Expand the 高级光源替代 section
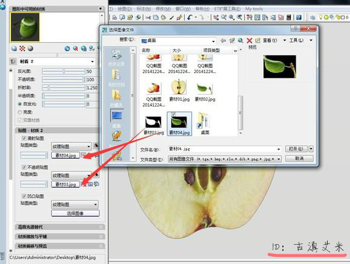Viewport: 350px width, 264px height. (60, 227)
